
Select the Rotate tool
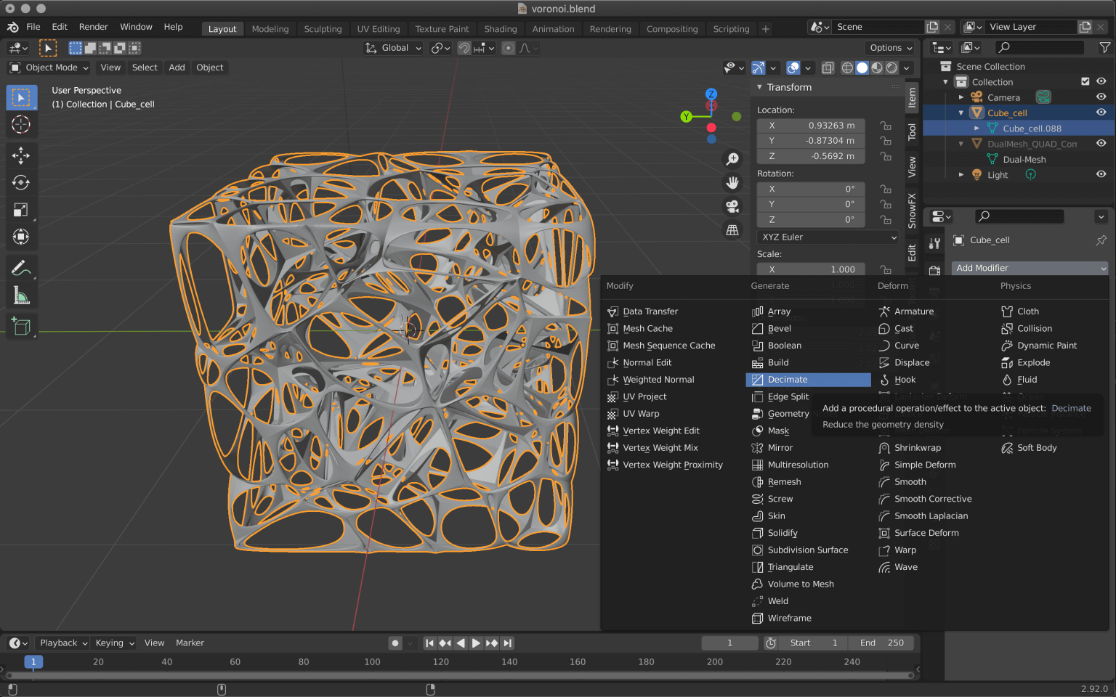coord(21,182)
